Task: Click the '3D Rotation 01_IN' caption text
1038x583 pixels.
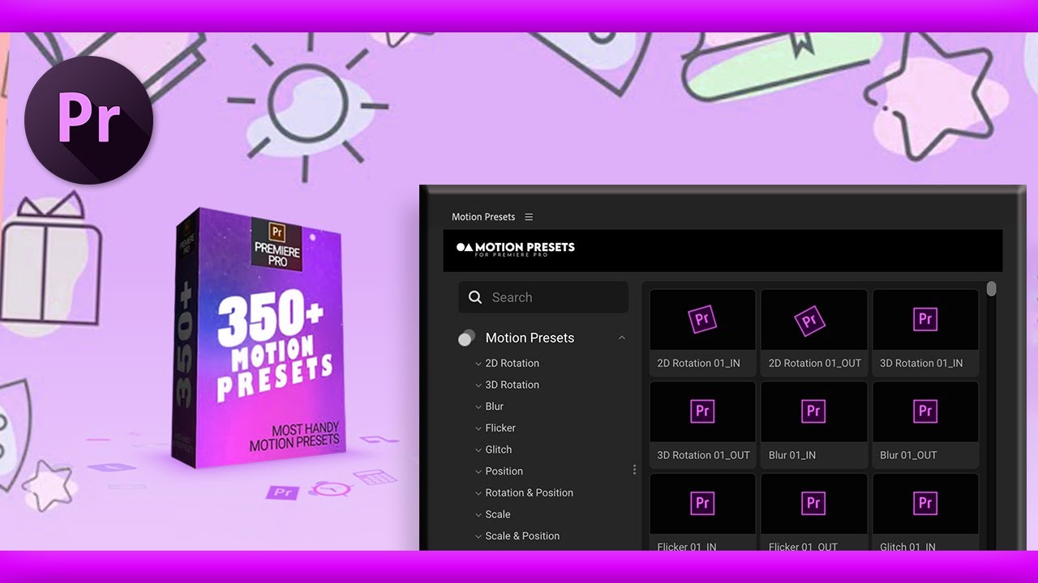Action: pos(921,363)
